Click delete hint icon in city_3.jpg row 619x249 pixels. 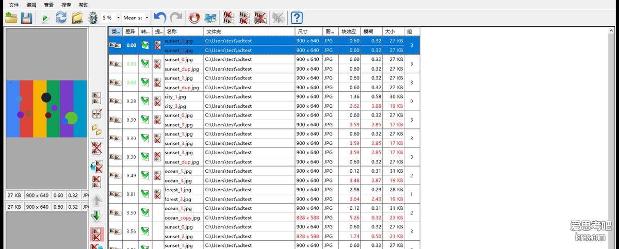click(x=158, y=101)
